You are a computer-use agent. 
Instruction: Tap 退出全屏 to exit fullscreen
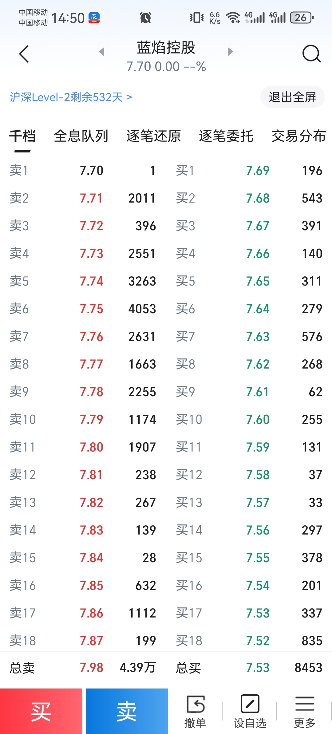pyautogui.click(x=292, y=97)
